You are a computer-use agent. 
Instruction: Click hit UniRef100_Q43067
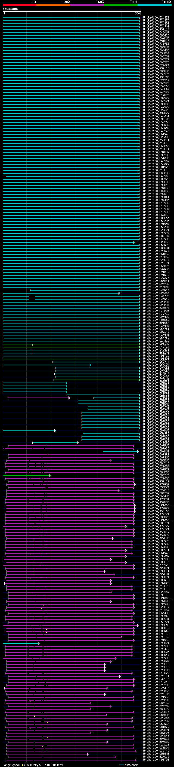coord(156,32)
